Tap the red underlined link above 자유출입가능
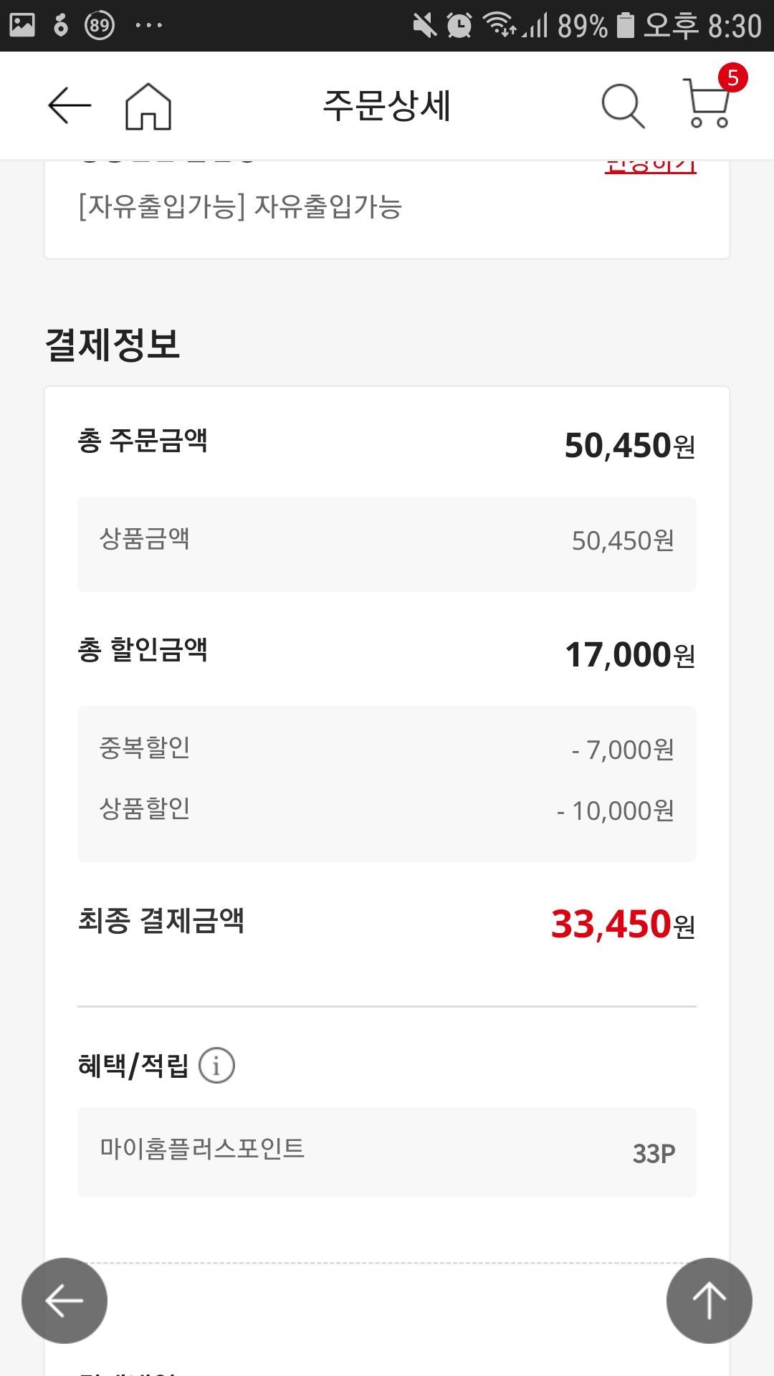 650,166
